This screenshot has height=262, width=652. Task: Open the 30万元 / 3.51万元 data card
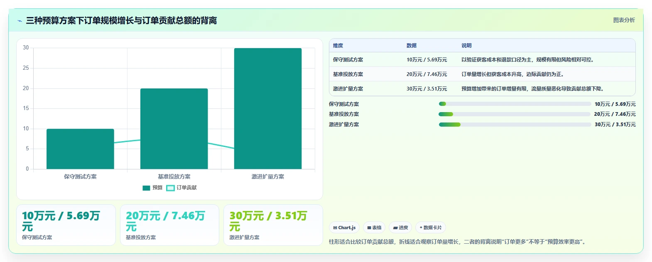(273, 225)
